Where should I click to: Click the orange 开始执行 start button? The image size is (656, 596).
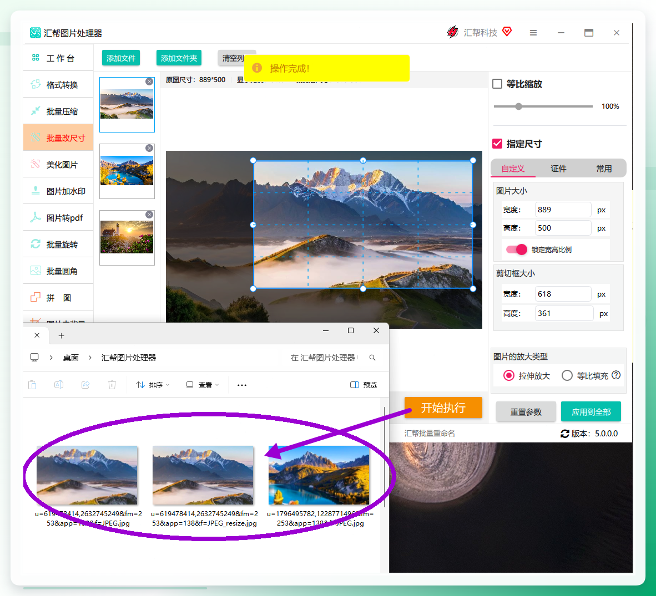pos(443,407)
